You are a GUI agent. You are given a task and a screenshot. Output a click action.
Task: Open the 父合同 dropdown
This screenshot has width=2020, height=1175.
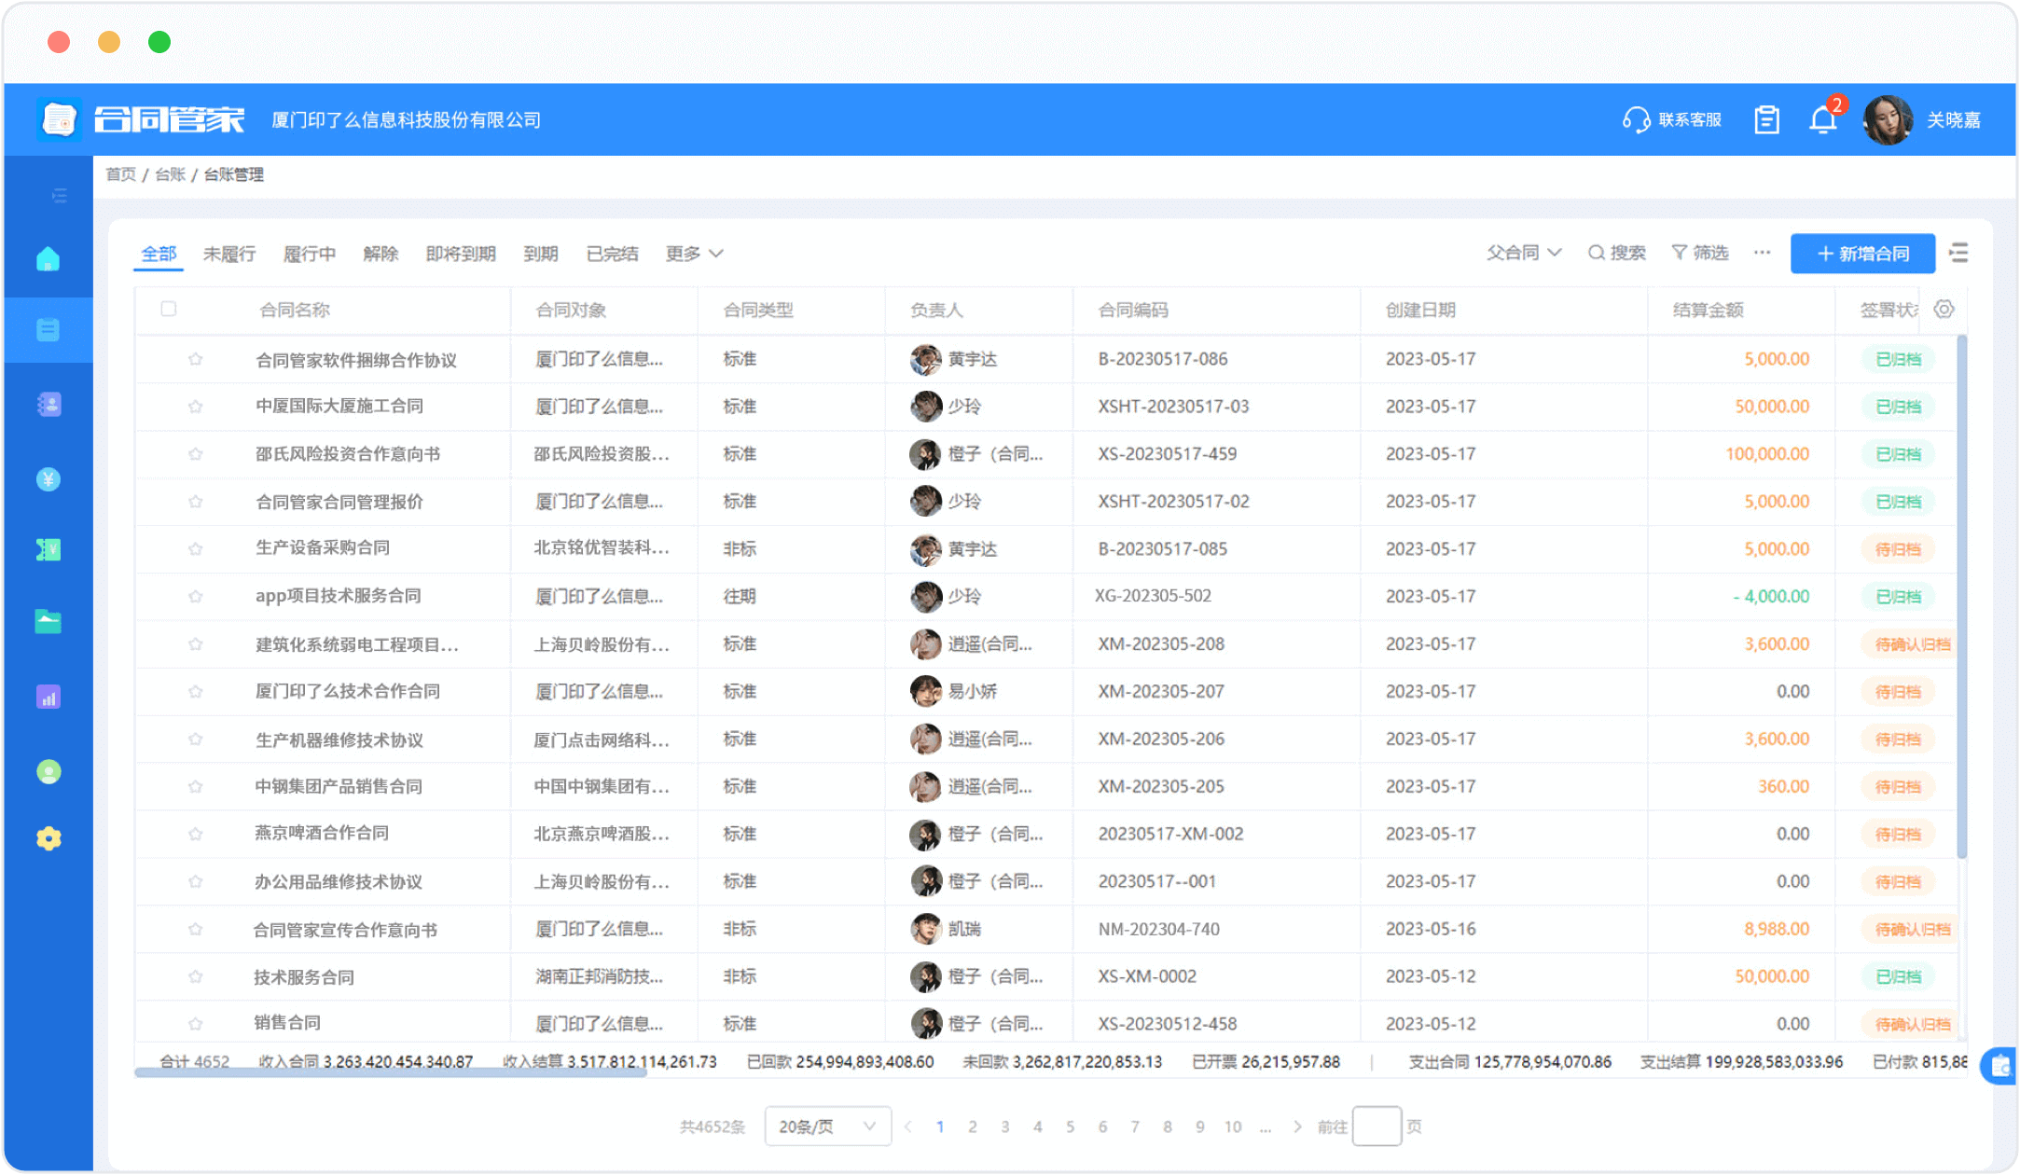click(1523, 253)
